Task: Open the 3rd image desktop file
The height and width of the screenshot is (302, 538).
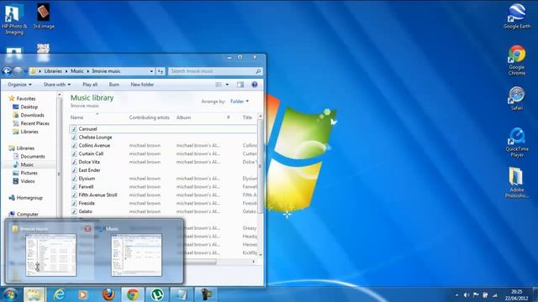Action: (x=44, y=17)
